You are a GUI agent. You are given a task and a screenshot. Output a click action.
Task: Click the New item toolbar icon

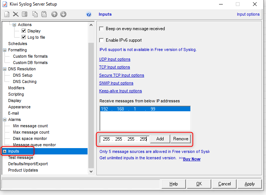coord(7,15)
